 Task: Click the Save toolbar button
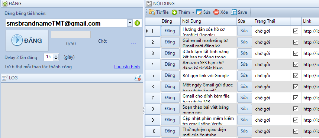(x=239, y=12)
